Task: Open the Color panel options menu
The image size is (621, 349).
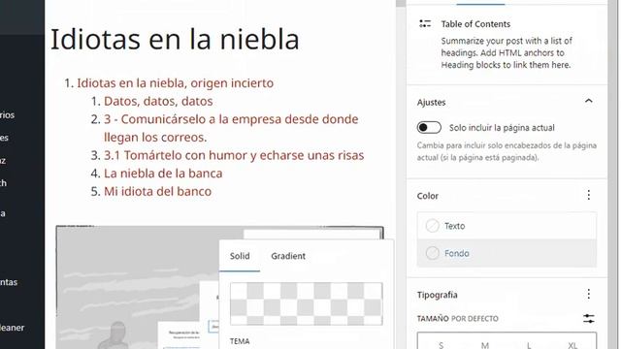Action: click(589, 195)
